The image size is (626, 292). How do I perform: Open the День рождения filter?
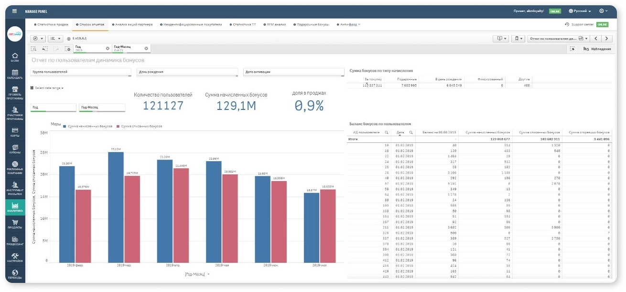[x=187, y=72]
